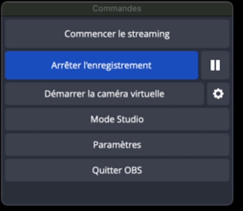Quit the app with Quitter OBS

(117, 170)
